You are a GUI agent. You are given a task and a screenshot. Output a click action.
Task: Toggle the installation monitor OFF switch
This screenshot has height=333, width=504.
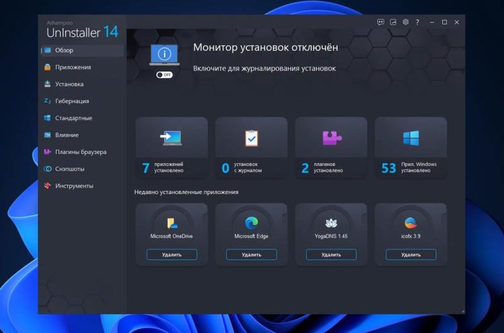[164, 75]
